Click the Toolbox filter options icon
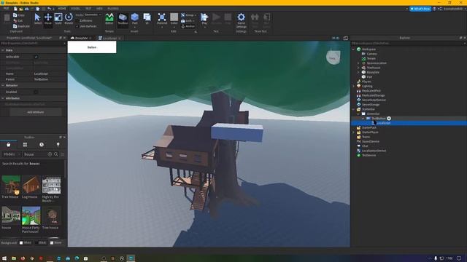 click(x=63, y=154)
